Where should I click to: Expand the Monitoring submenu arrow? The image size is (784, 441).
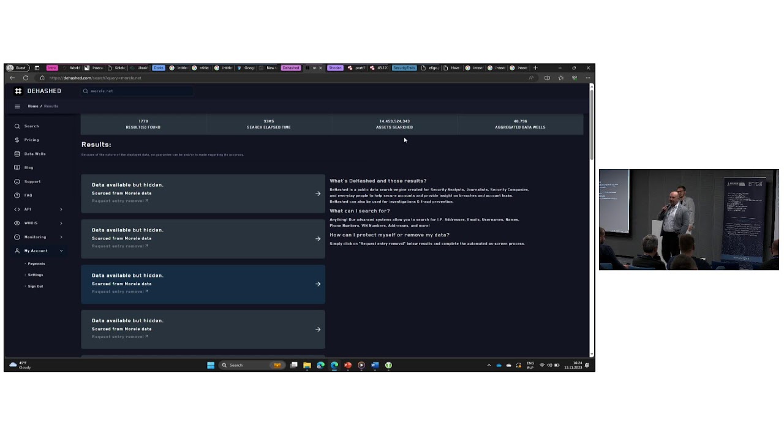(x=61, y=237)
